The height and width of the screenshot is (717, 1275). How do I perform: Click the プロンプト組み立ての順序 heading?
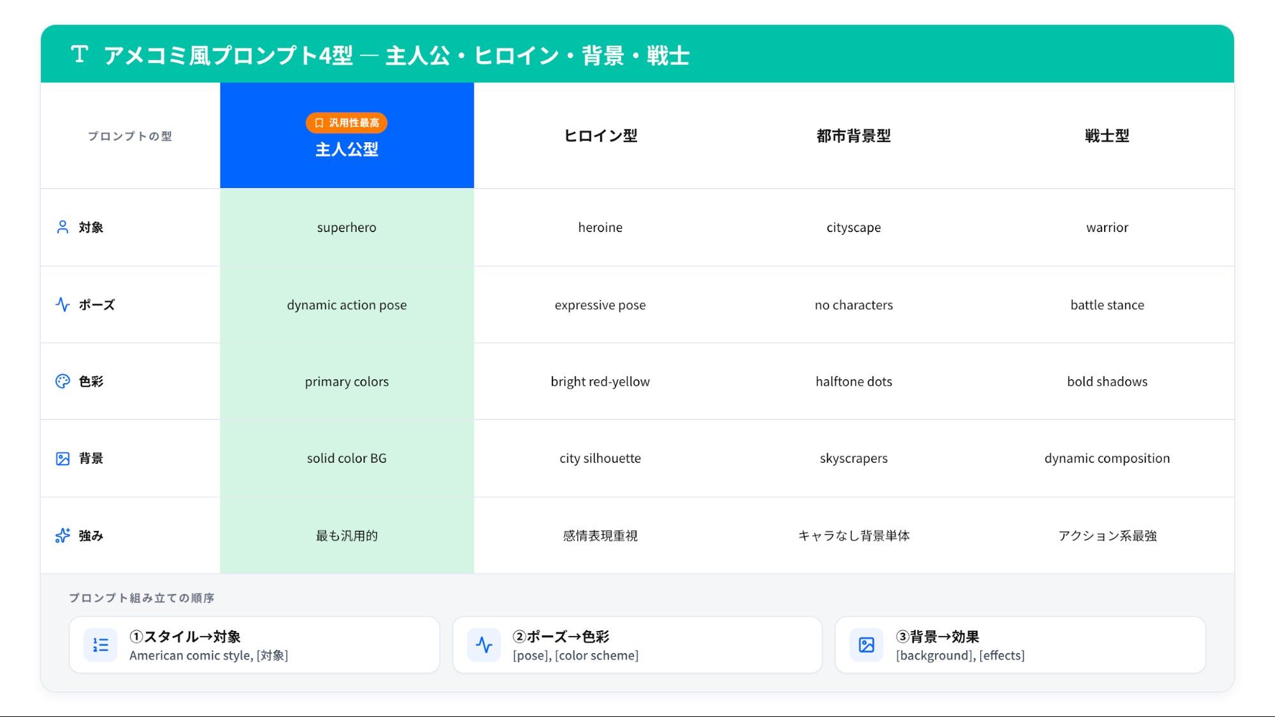[x=142, y=598]
